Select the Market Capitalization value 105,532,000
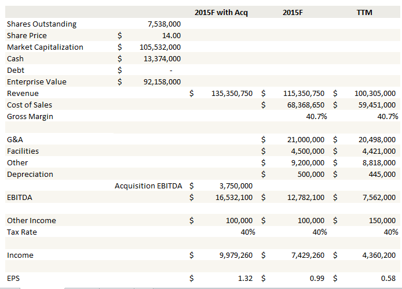The width and height of the screenshot is (402, 289). (160, 47)
